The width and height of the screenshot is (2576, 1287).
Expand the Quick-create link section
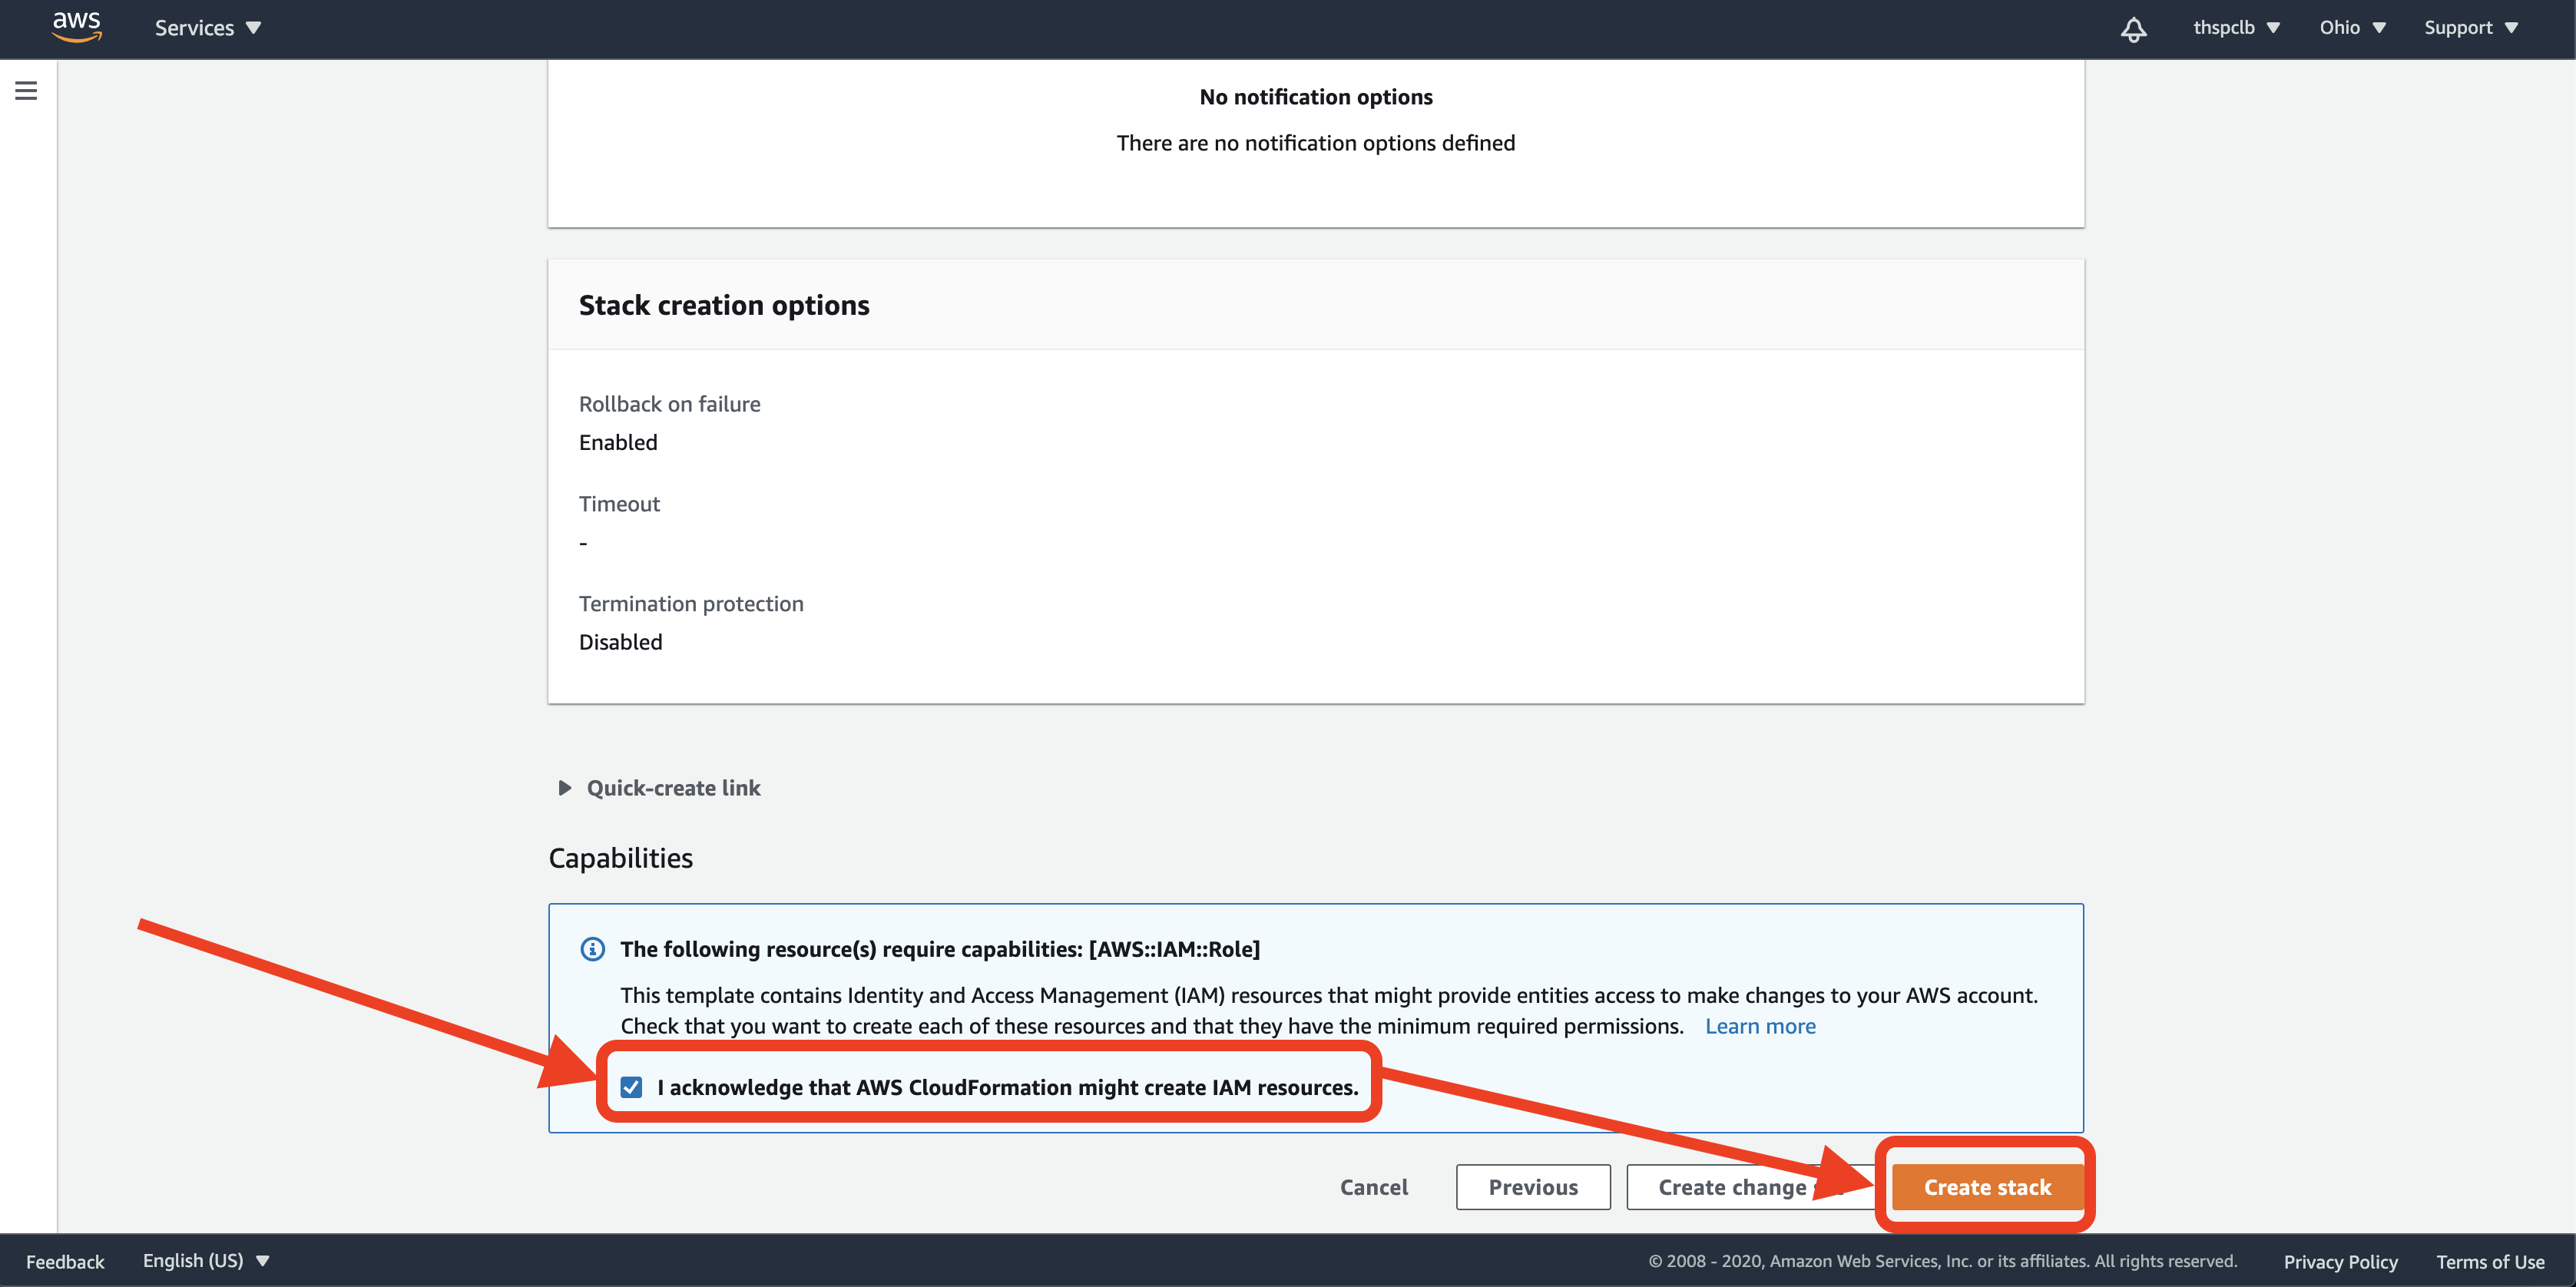[x=660, y=788]
